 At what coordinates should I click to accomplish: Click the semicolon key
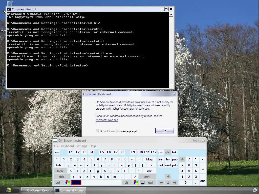pos(132,171)
